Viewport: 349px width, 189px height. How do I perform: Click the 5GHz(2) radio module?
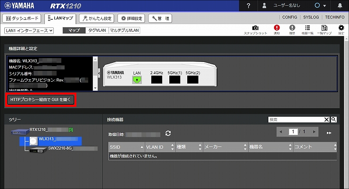coord(193,79)
